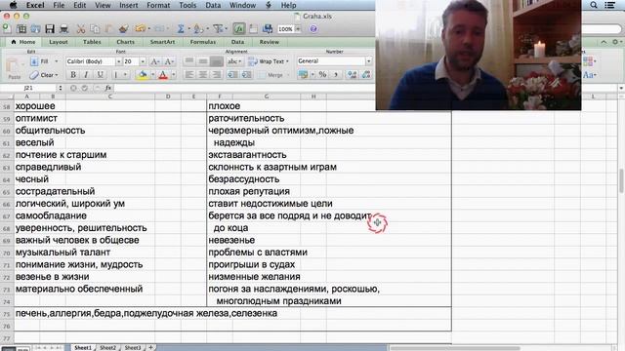Decrease font size with the smaller A icon

pyautogui.click(x=169, y=61)
